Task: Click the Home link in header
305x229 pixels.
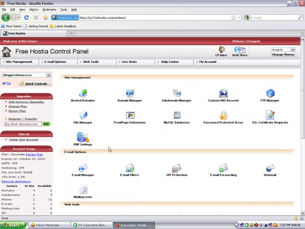Action: [238, 41]
